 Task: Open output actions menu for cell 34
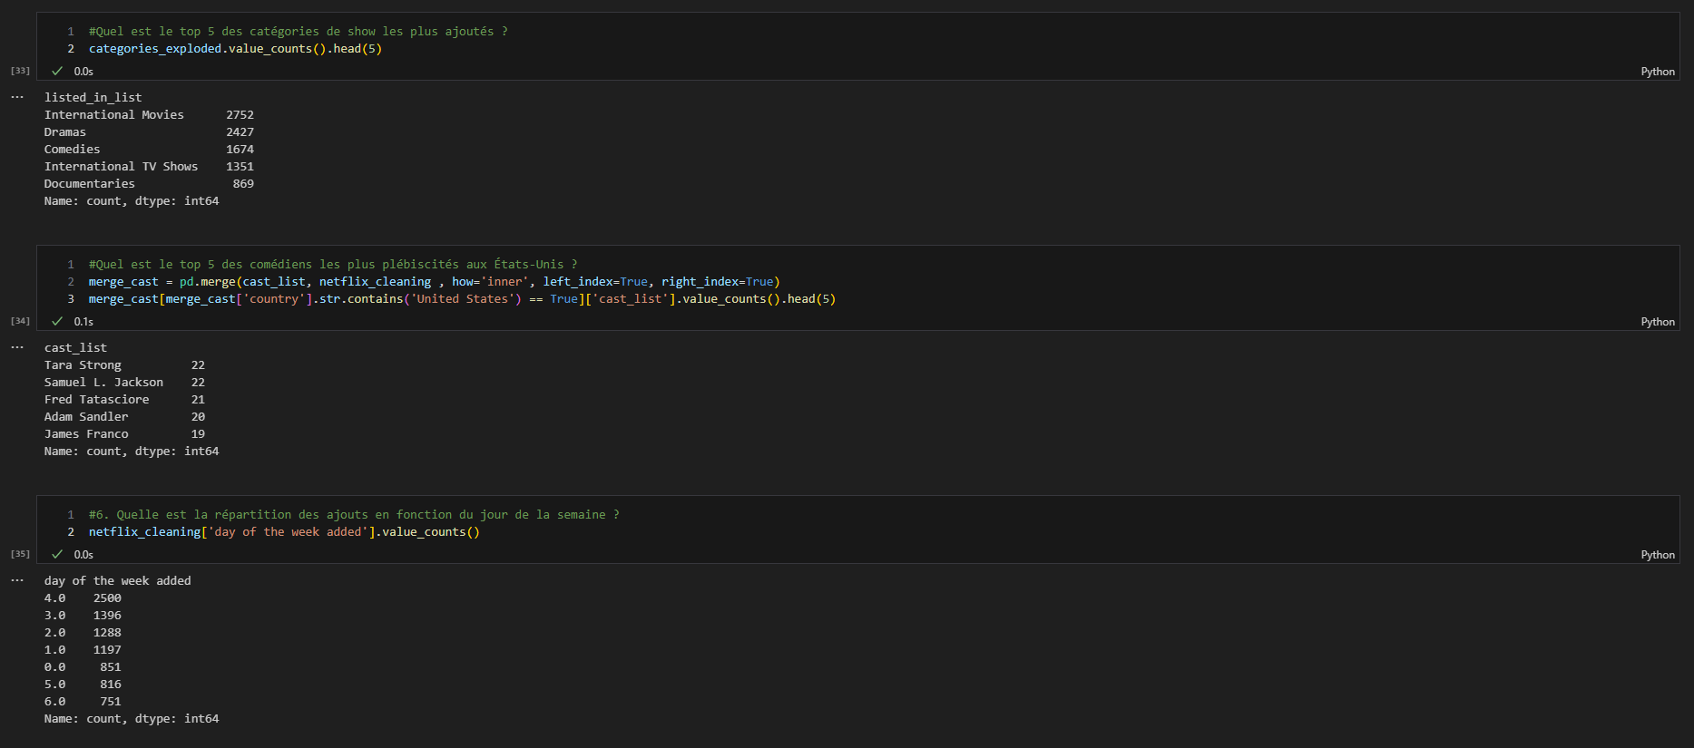pyautogui.click(x=17, y=347)
